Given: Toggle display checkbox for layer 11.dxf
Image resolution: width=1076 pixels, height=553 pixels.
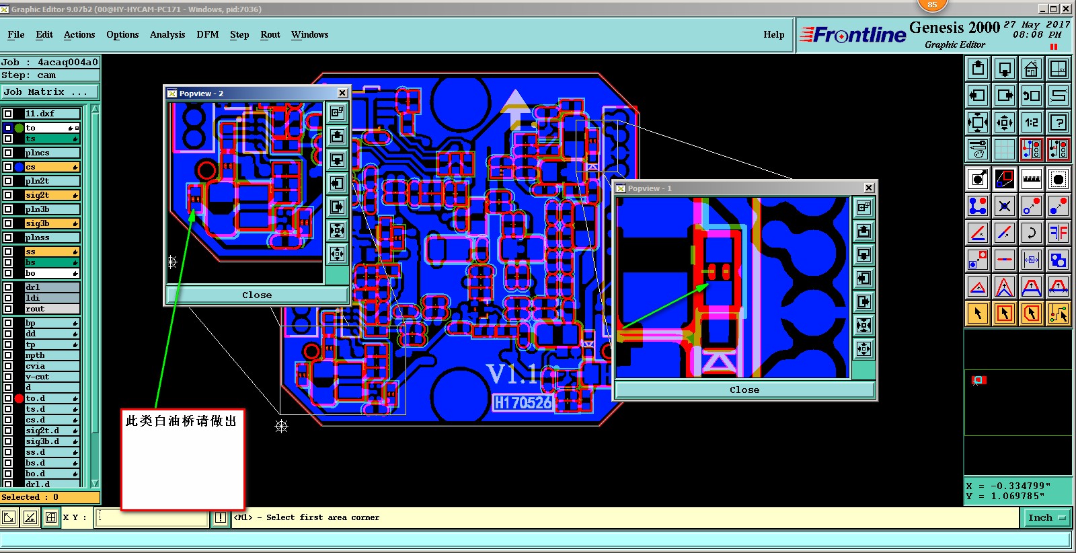Looking at the screenshot, I should click(x=8, y=114).
